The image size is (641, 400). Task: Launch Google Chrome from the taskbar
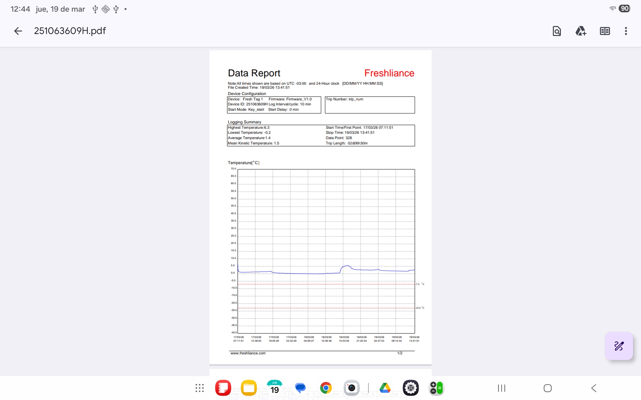326,388
